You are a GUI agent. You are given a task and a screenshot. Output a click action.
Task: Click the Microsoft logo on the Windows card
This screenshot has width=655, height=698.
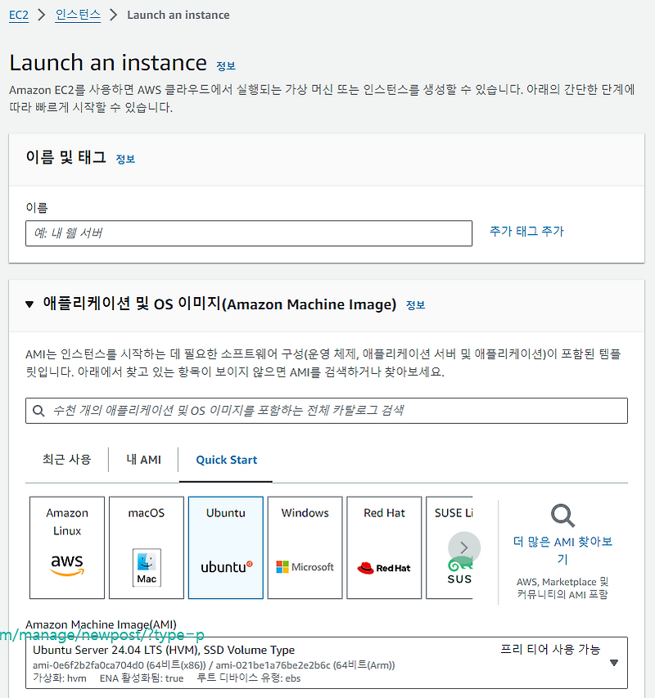(305, 566)
